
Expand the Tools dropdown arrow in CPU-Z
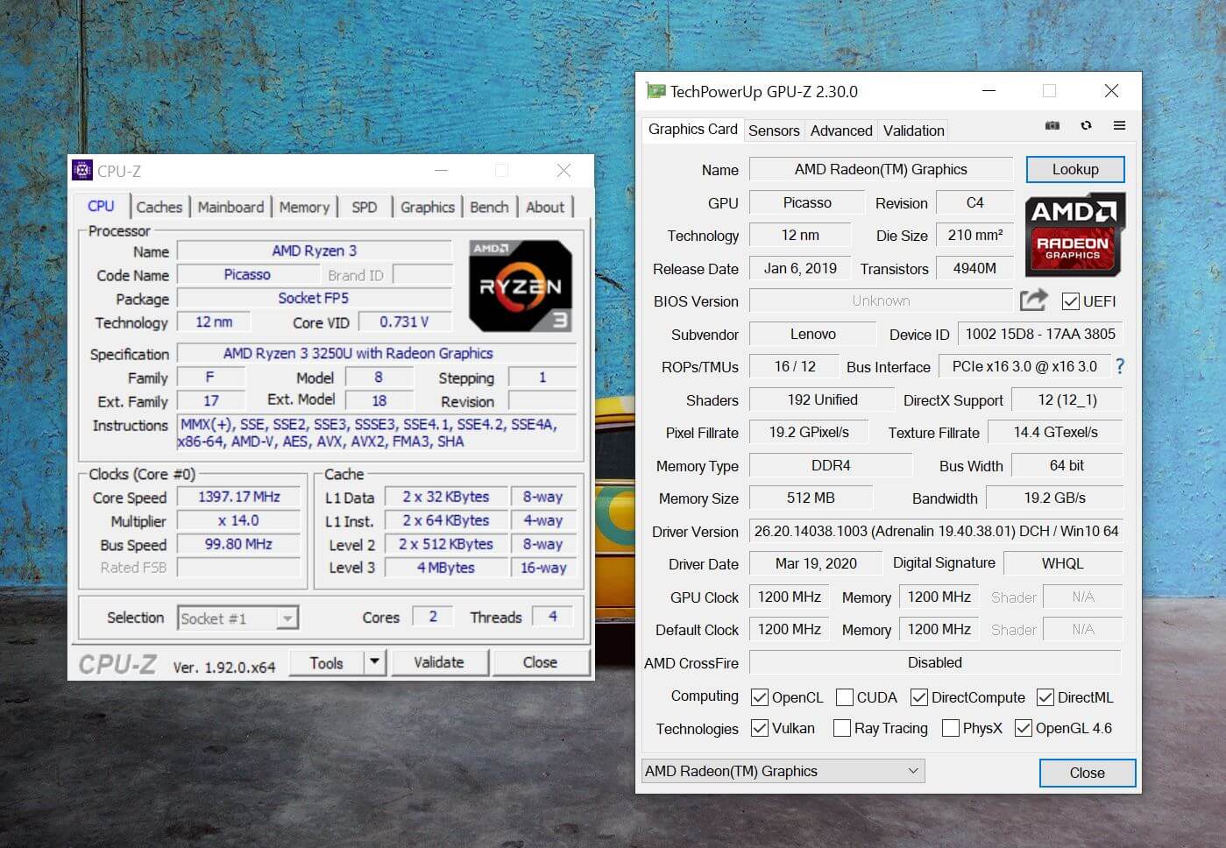pyautogui.click(x=374, y=661)
